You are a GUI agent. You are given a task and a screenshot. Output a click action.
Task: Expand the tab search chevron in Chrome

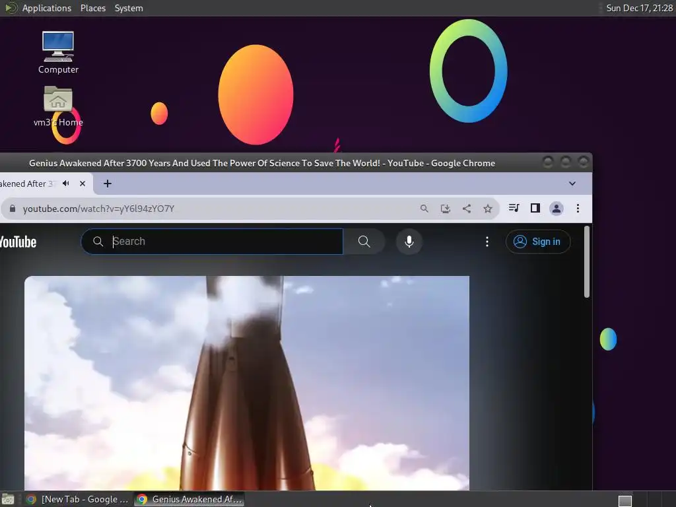click(572, 184)
